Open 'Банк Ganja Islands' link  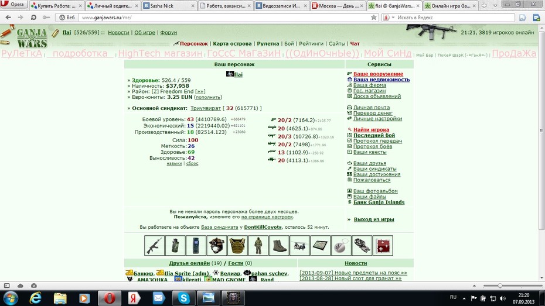pos(379,202)
